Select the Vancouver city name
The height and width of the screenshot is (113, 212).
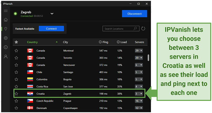(x=69, y=65)
